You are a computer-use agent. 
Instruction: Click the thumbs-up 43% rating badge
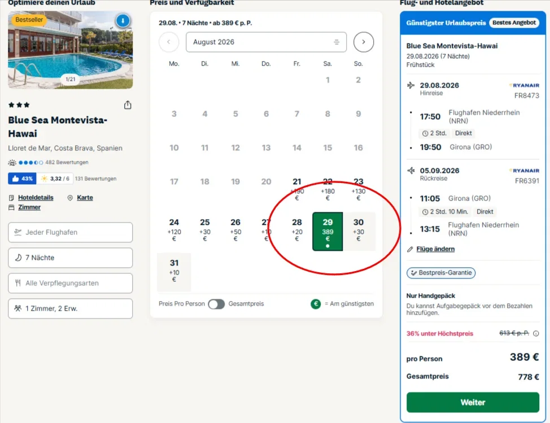[x=22, y=178]
